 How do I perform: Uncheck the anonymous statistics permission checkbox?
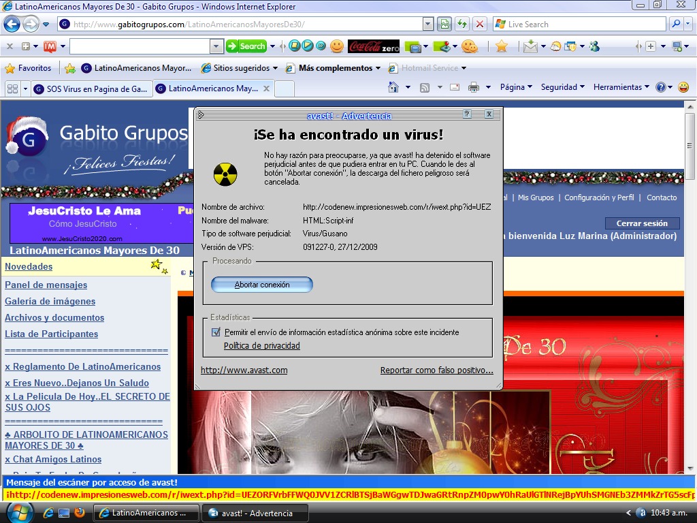click(216, 332)
